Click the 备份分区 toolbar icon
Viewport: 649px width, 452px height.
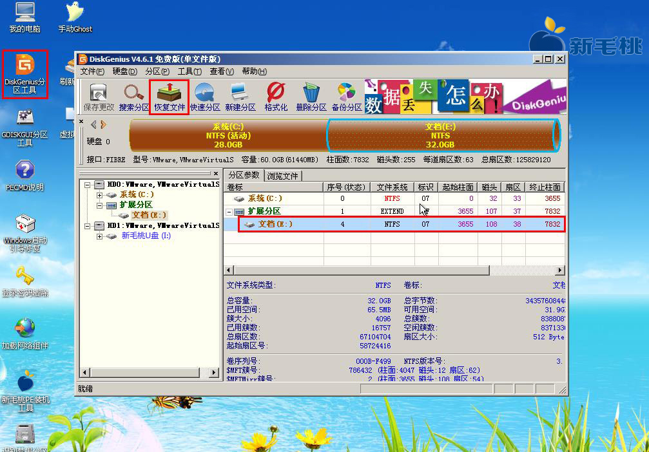point(347,97)
